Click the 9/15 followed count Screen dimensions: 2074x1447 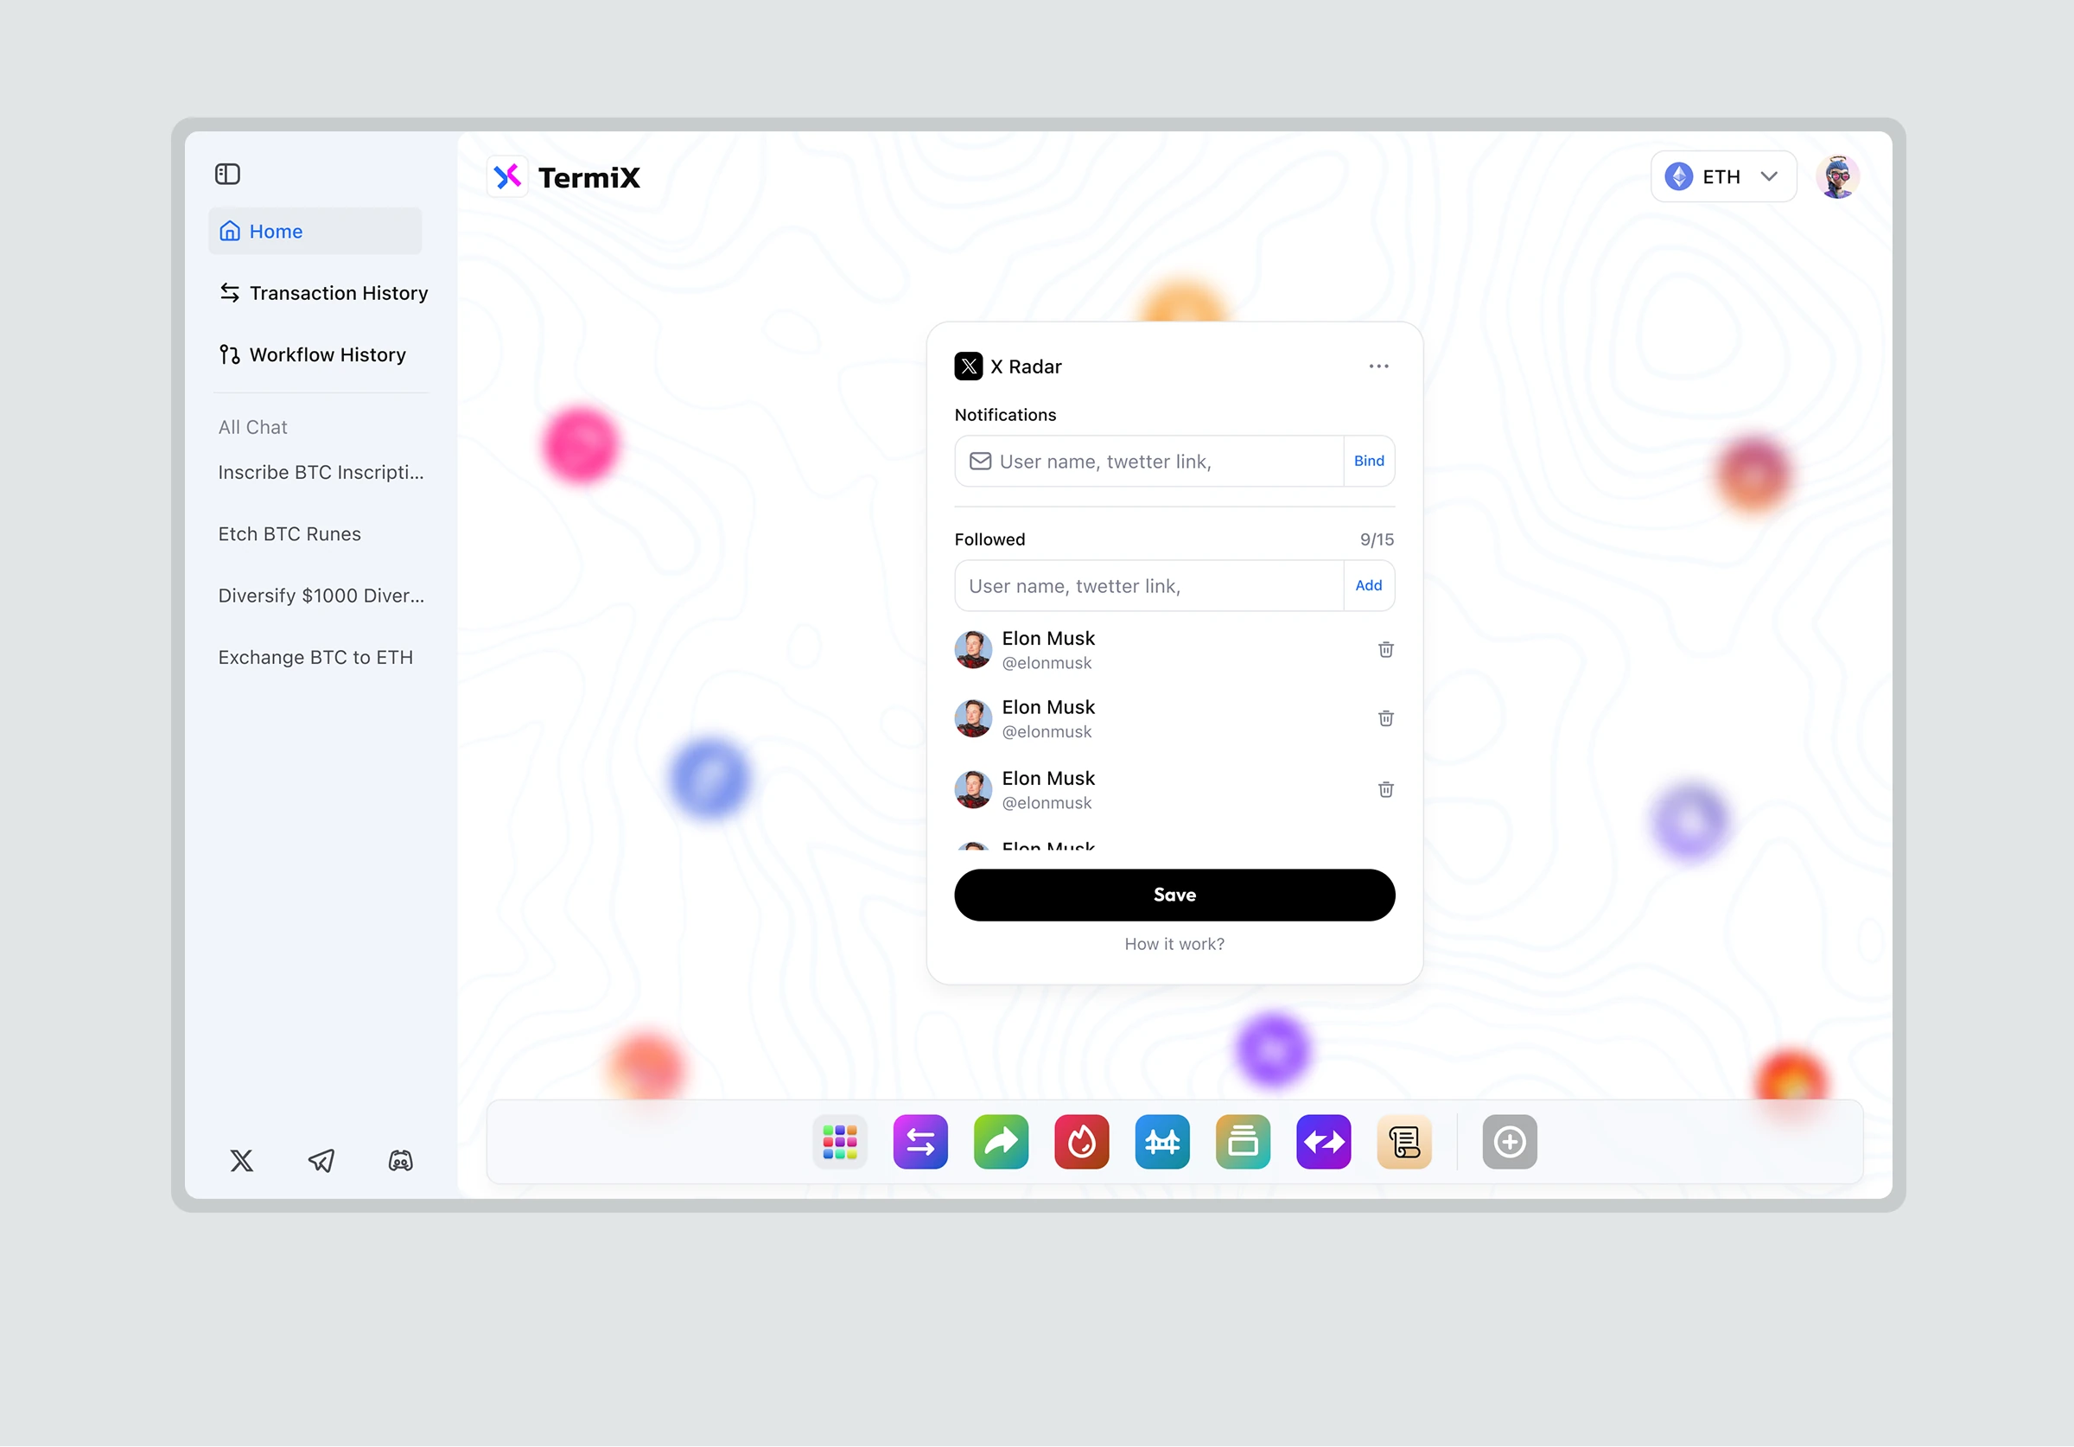click(1377, 539)
